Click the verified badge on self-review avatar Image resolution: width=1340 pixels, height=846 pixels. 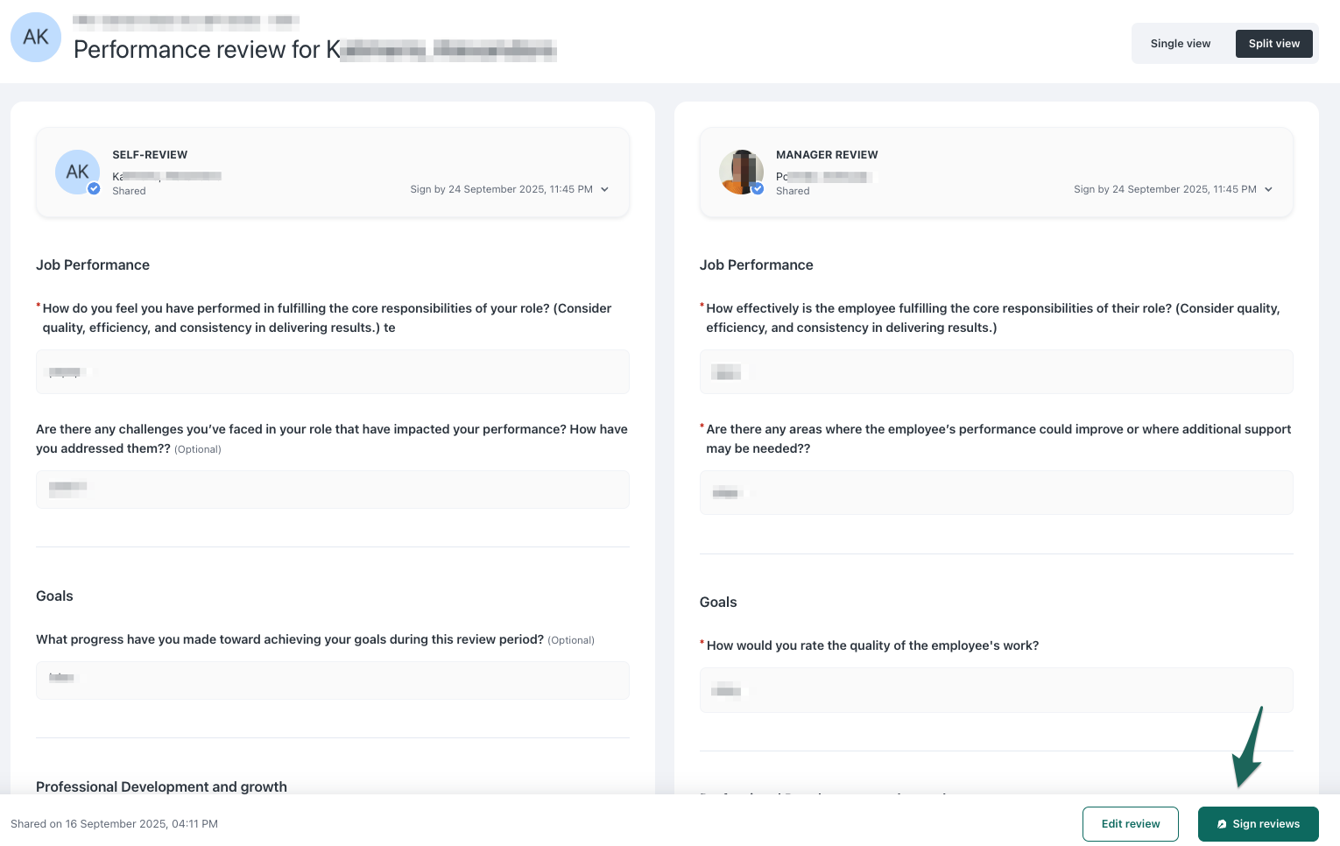pos(94,188)
